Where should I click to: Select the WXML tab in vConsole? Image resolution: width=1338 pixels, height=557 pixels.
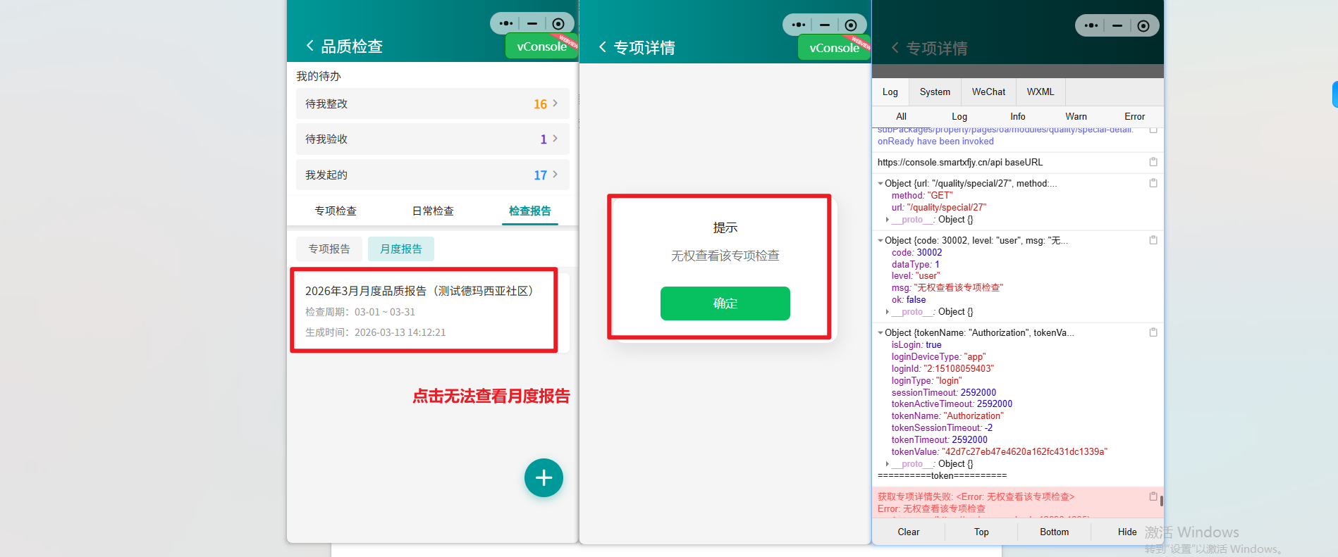click(x=1040, y=92)
